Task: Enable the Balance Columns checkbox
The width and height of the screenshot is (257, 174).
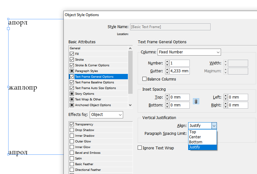Action: point(145,79)
